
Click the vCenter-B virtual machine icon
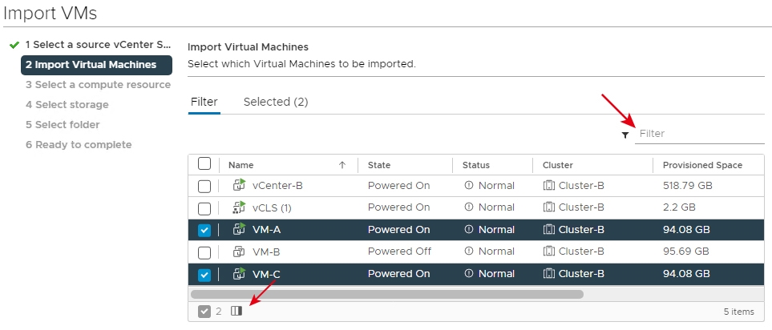[238, 185]
